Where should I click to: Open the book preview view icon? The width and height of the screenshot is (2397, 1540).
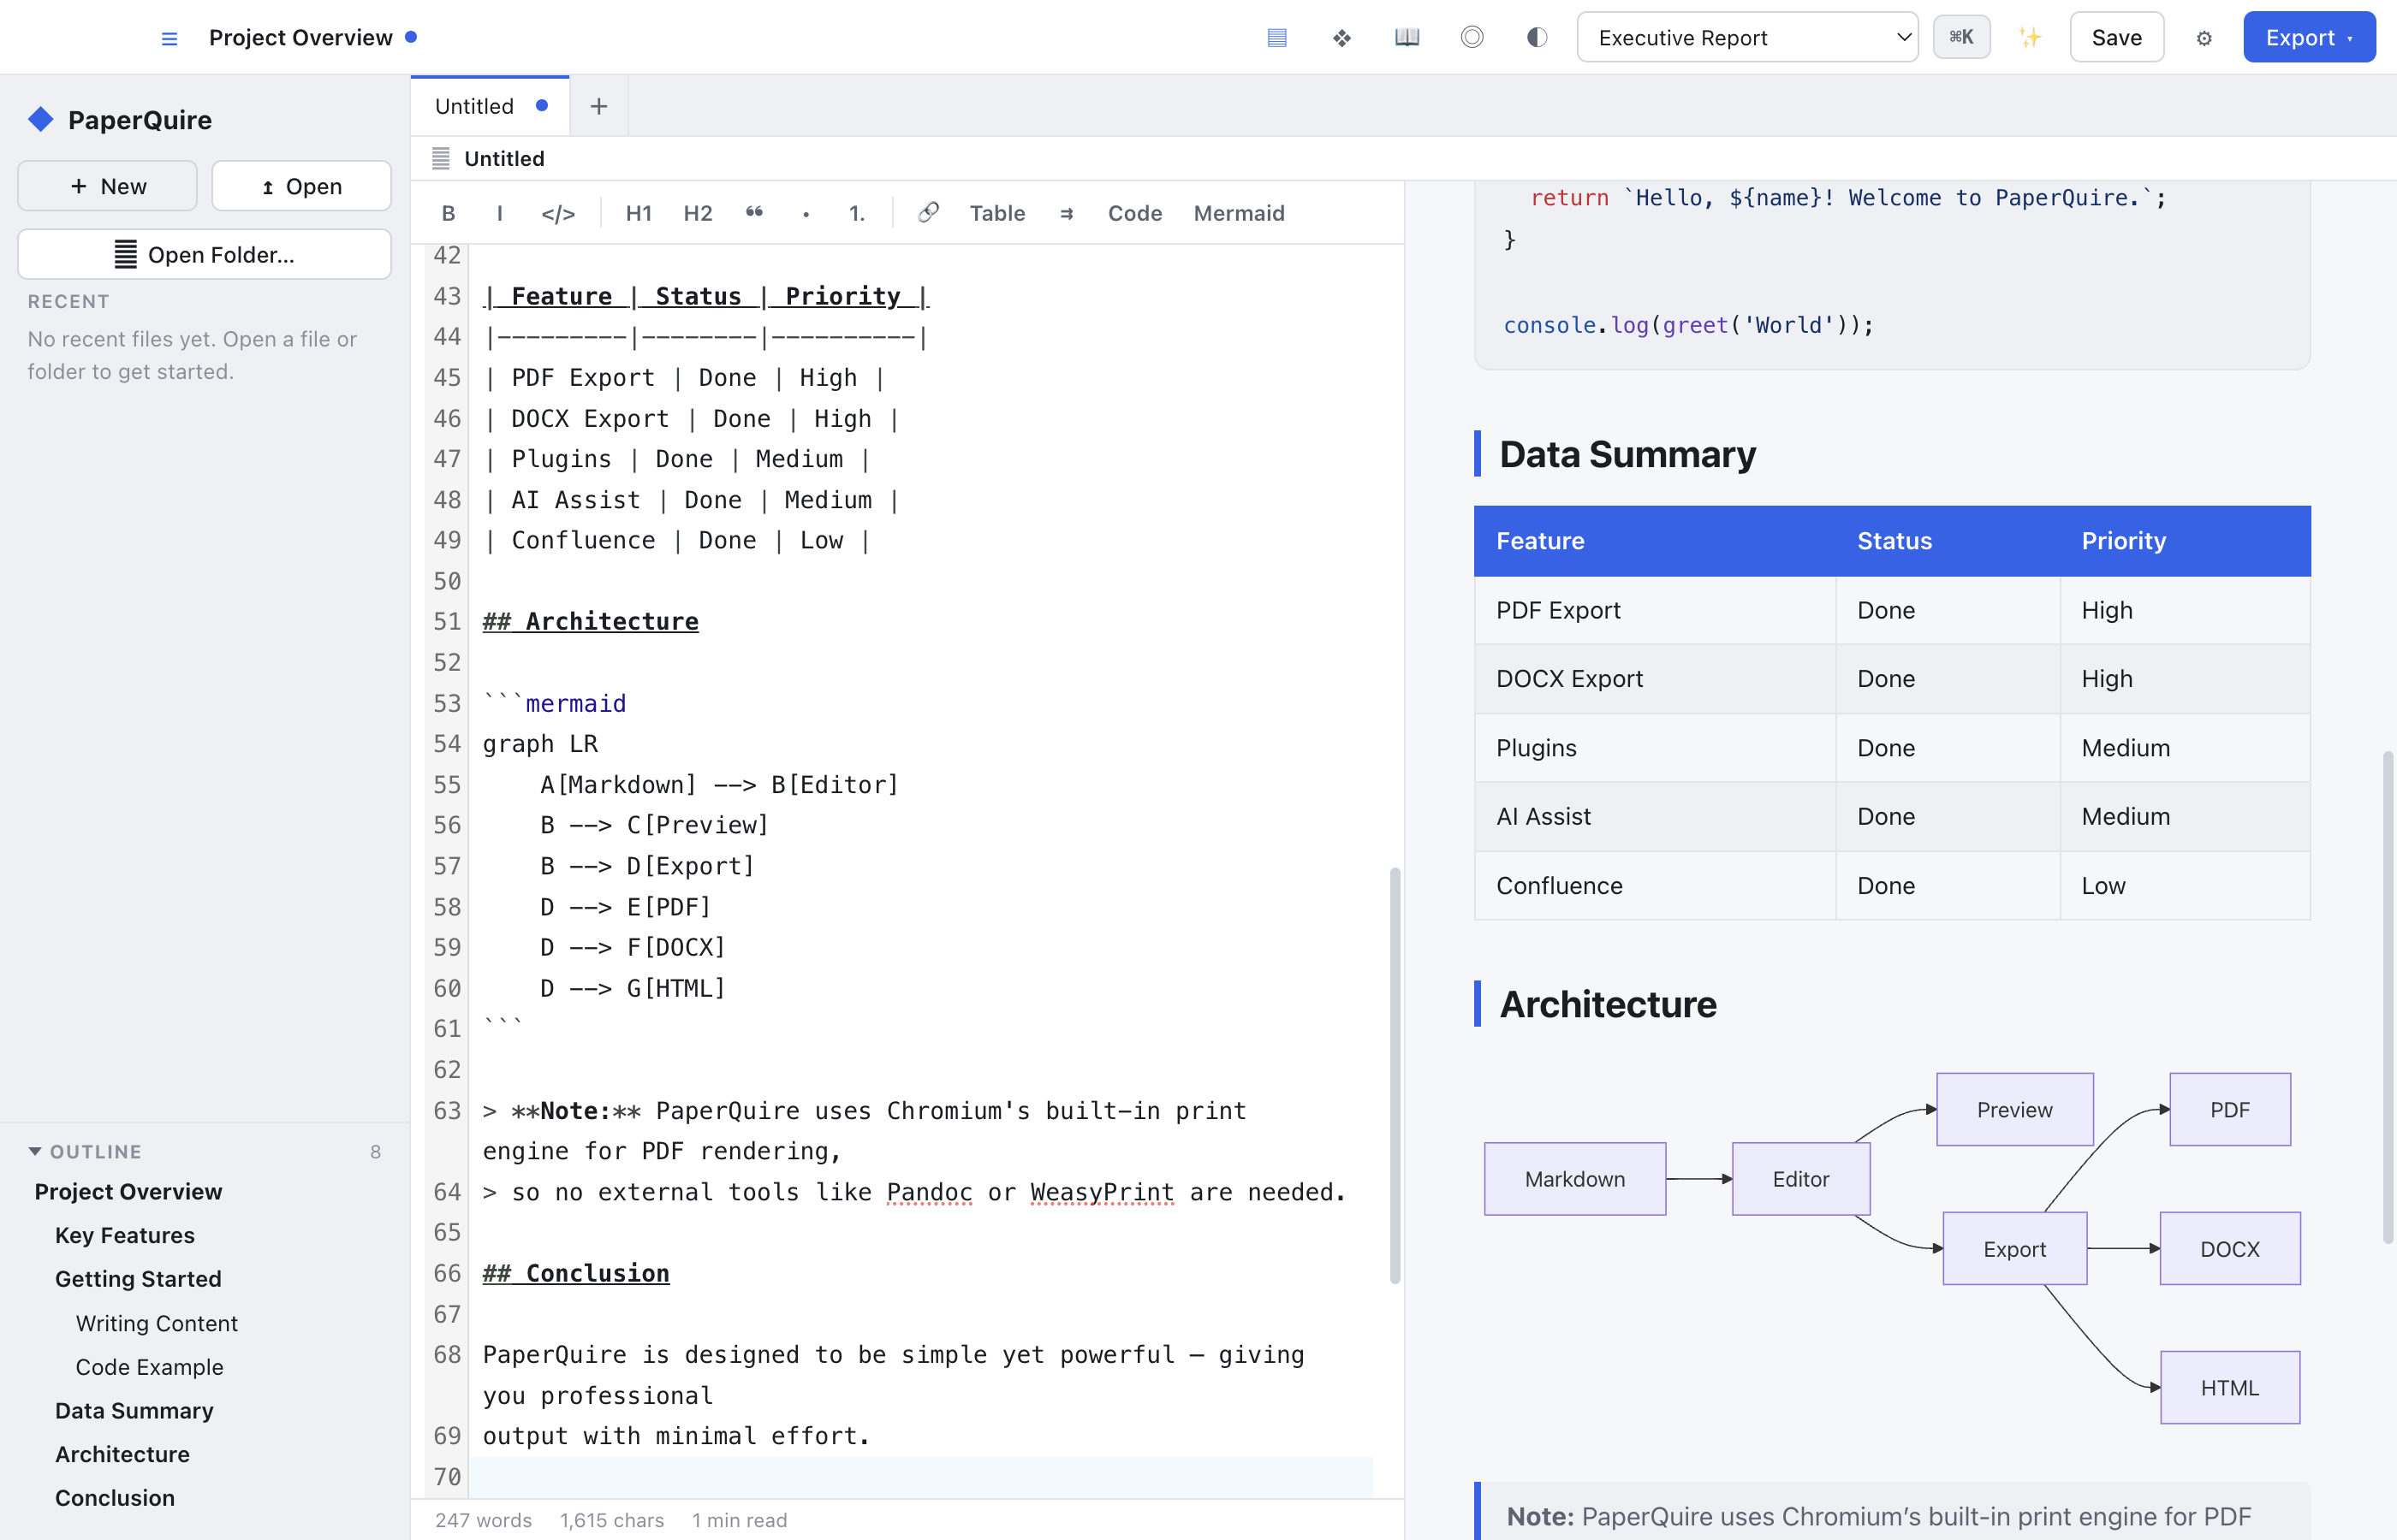[1407, 38]
